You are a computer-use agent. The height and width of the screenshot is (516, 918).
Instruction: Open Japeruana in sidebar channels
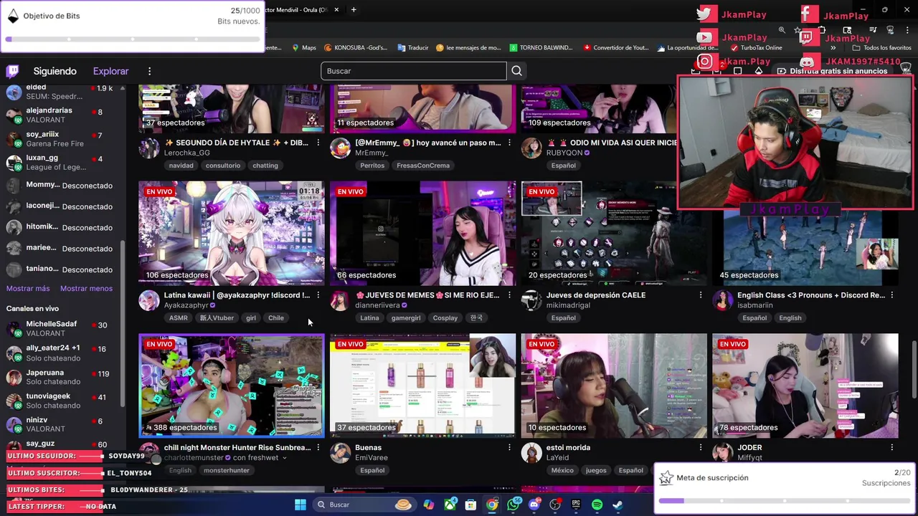61,377
